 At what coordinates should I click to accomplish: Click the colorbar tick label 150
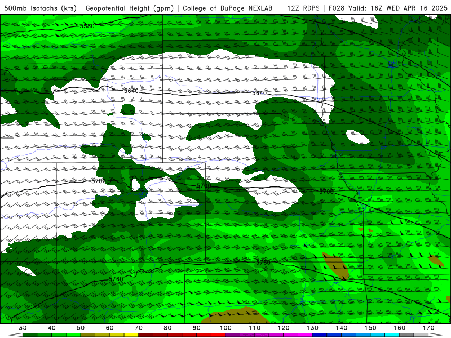pos(370,328)
